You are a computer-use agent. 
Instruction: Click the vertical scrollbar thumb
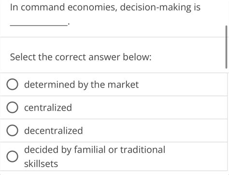point(226,47)
